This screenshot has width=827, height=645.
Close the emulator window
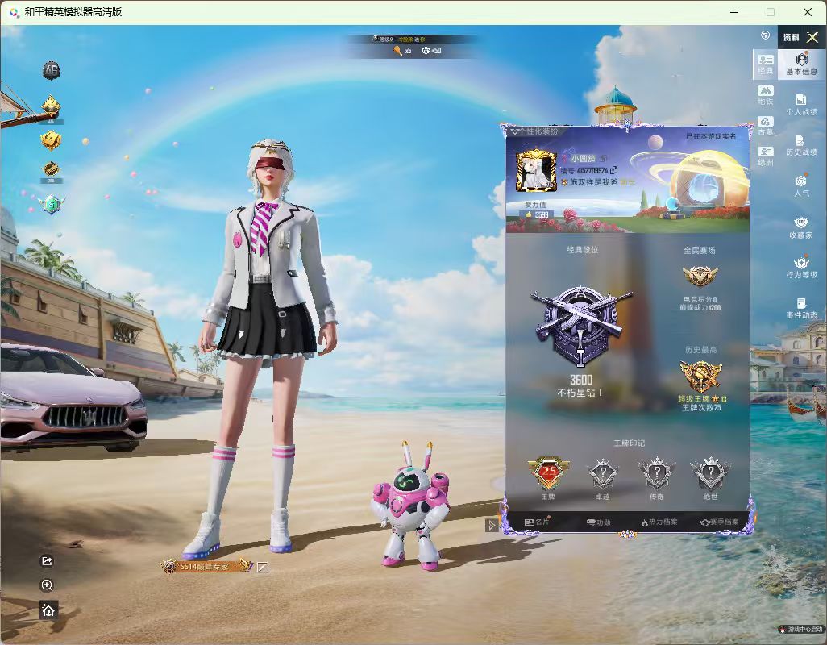click(808, 12)
